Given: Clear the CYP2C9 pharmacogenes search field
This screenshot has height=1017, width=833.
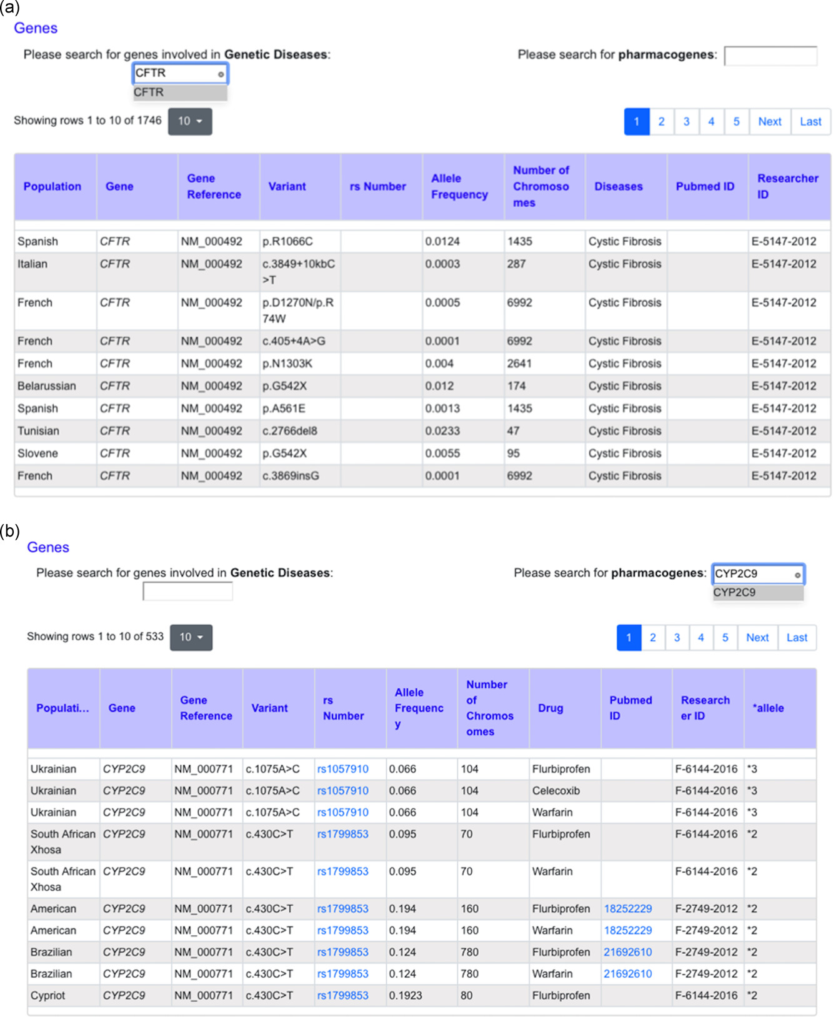Looking at the screenshot, I should tap(797, 575).
